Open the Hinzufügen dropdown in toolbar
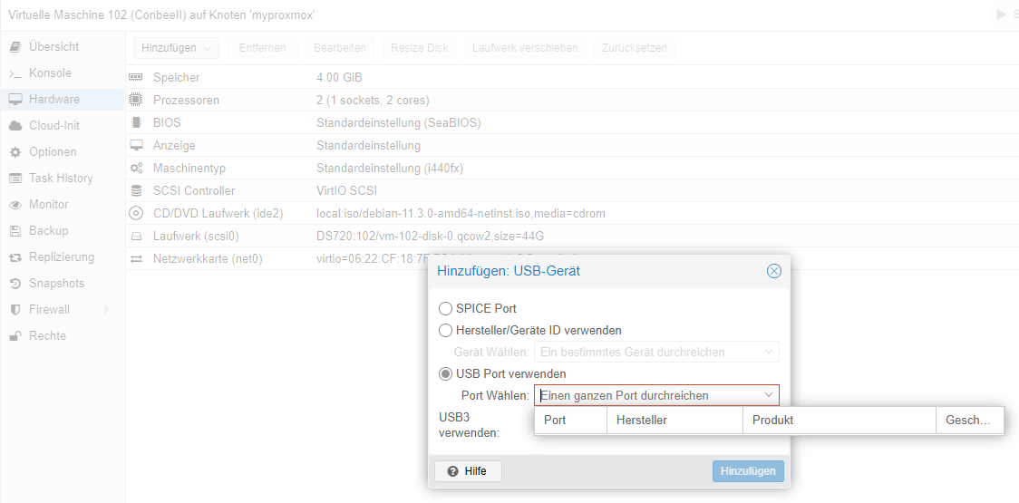 pos(176,48)
